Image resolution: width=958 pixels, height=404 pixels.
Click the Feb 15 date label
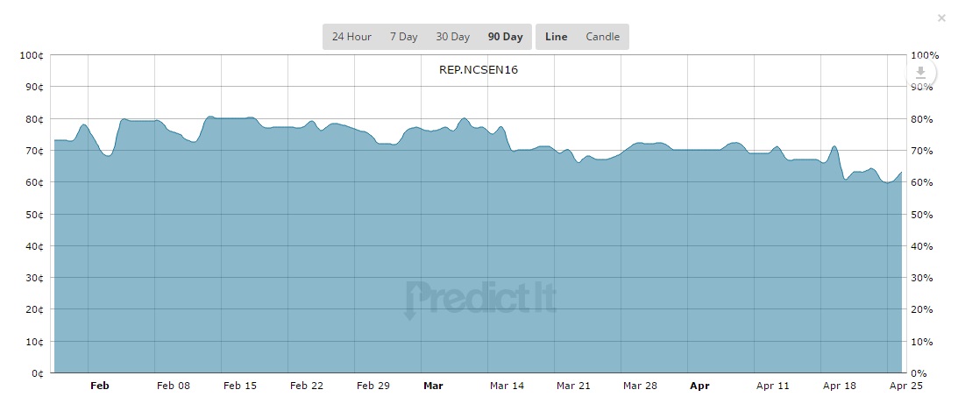point(239,386)
